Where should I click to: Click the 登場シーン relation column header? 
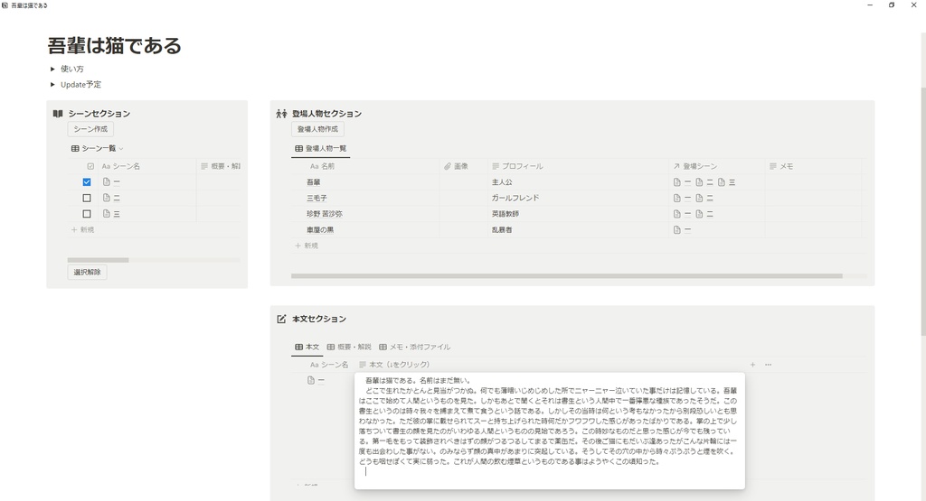(x=695, y=166)
